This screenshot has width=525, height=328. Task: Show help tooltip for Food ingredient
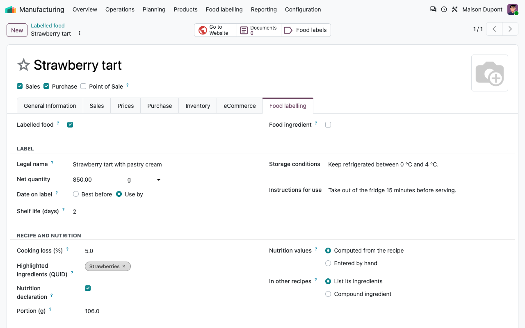tap(316, 123)
